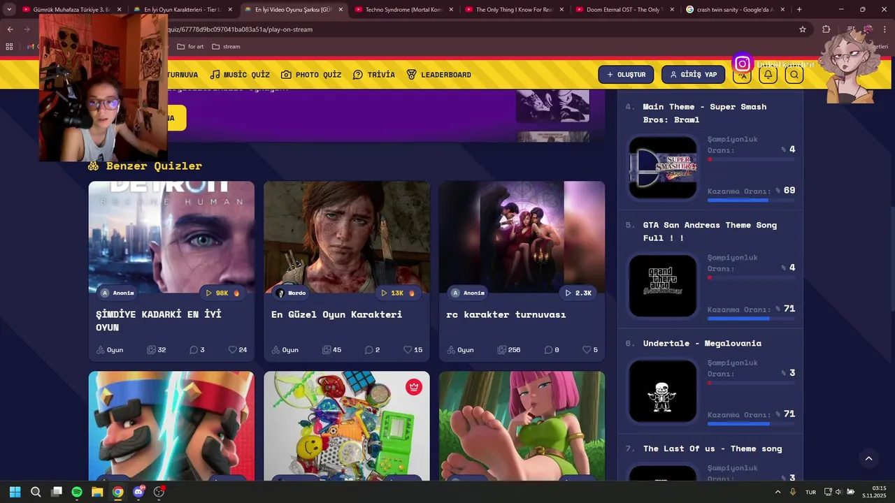Open Task View on the taskbar

57,492
